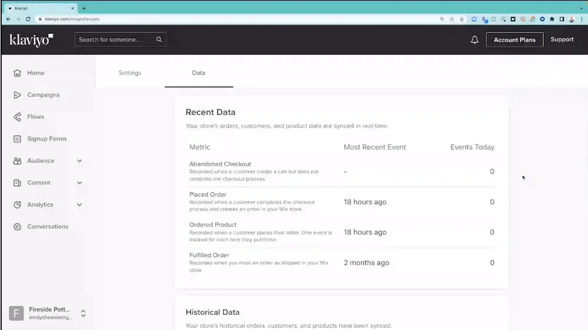
Task: Expand the Analytics menu chevron
Action: coord(79,205)
